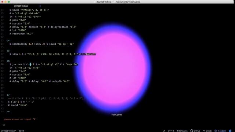Click the '# gain "0.8"' line

point(18,20)
